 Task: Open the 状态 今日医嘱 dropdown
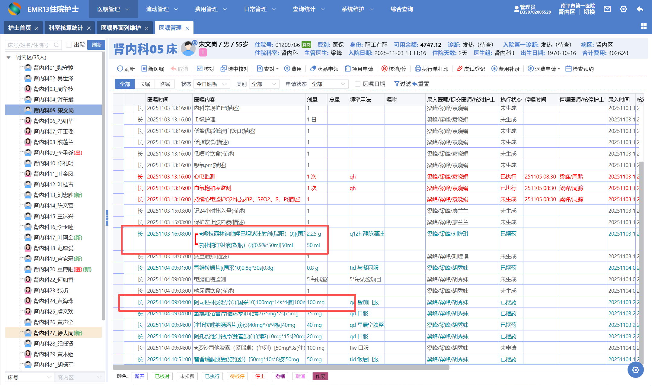pyautogui.click(x=212, y=84)
